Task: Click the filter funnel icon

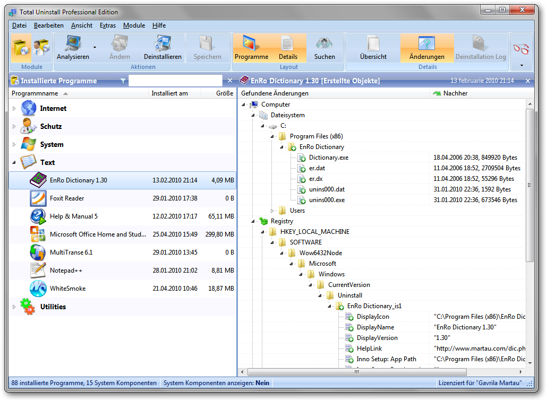Action: (x=123, y=81)
